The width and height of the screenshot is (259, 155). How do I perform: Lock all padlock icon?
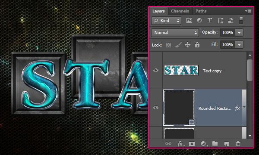[197, 45]
